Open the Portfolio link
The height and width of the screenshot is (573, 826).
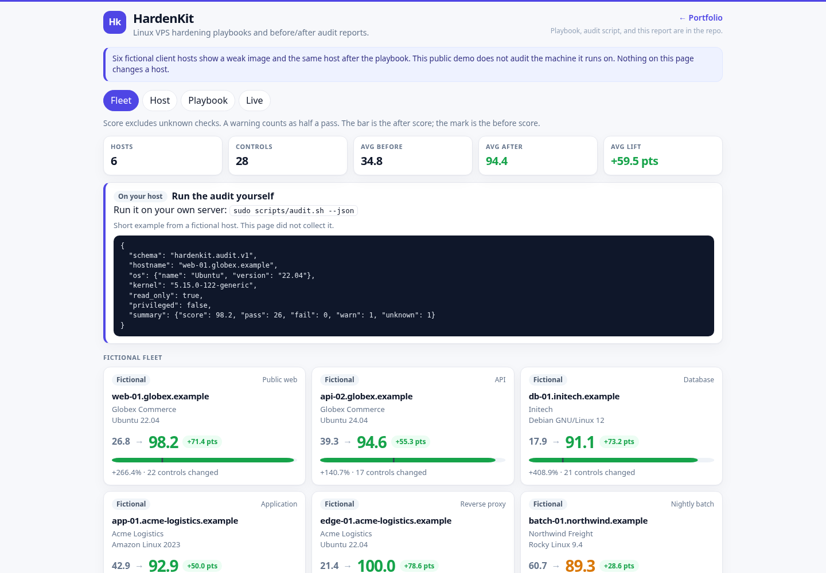pos(700,18)
